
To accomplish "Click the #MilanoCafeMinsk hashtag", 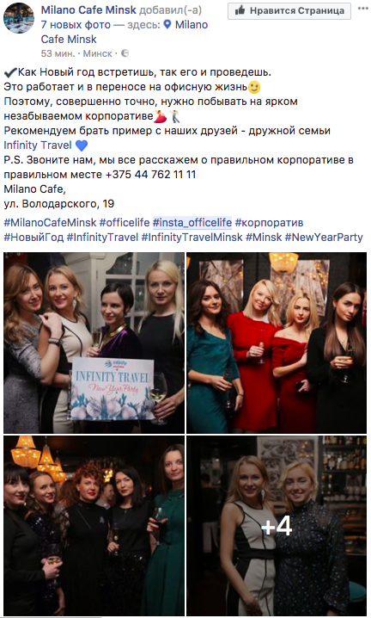I will click(50, 223).
